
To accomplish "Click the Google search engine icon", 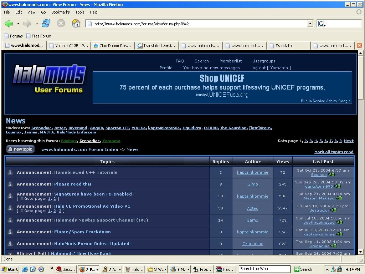I will (322, 24).
